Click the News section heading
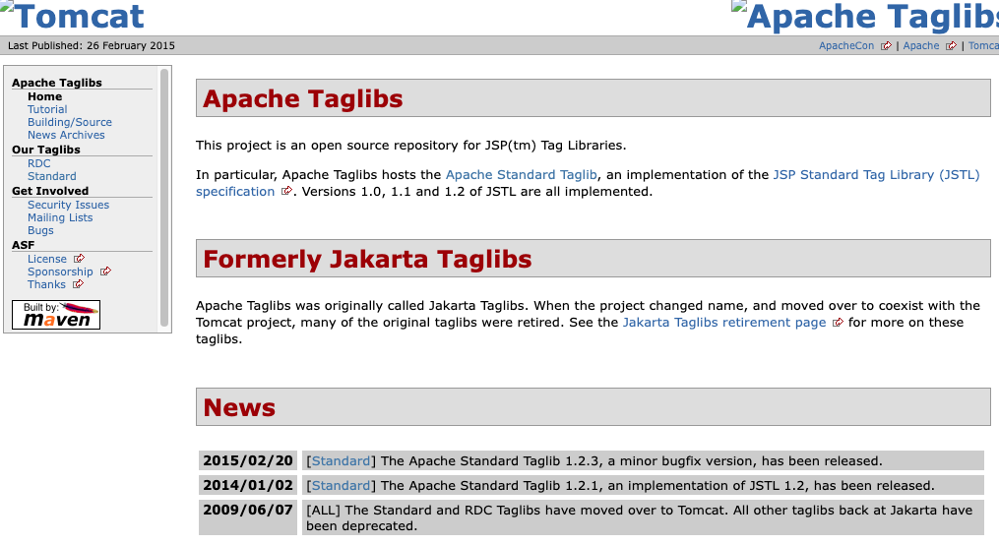 pyautogui.click(x=239, y=407)
